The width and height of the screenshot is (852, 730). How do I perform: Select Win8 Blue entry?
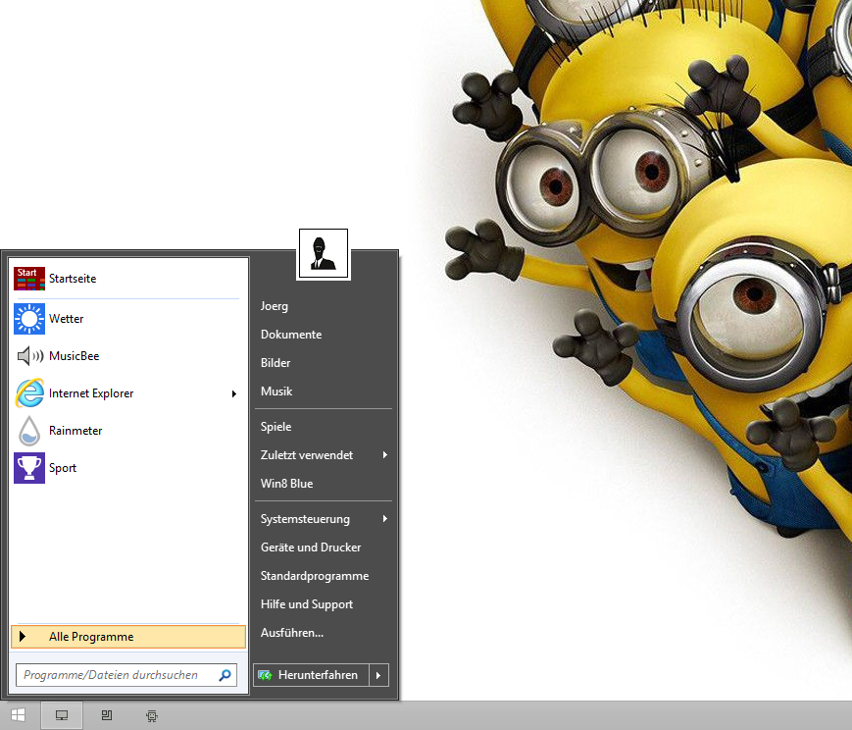[x=287, y=484]
